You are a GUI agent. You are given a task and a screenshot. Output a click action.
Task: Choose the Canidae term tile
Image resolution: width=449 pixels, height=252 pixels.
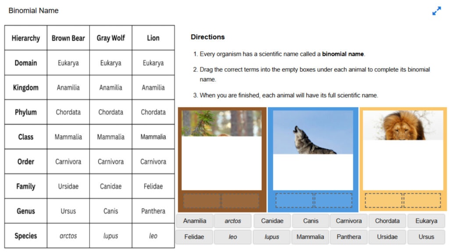272,221
